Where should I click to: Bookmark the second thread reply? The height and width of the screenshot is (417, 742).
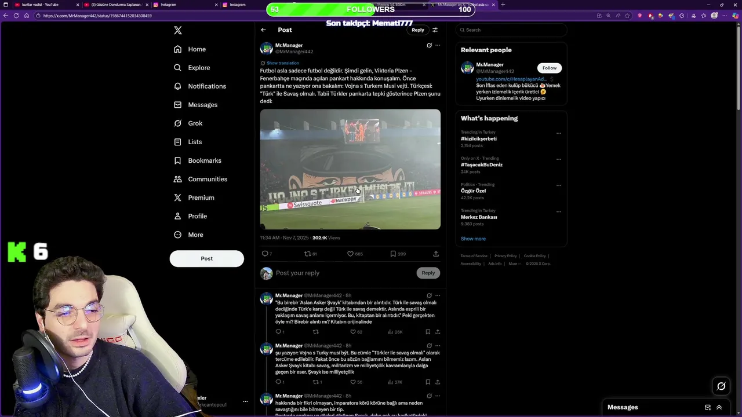pyautogui.click(x=428, y=382)
